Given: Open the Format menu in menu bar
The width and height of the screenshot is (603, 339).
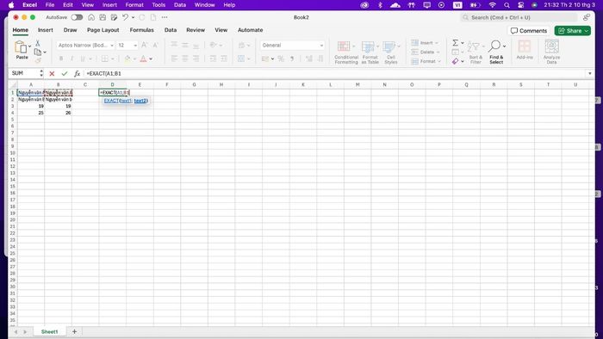Looking at the screenshot, I should pyautogui.click(x=134, y=5).
